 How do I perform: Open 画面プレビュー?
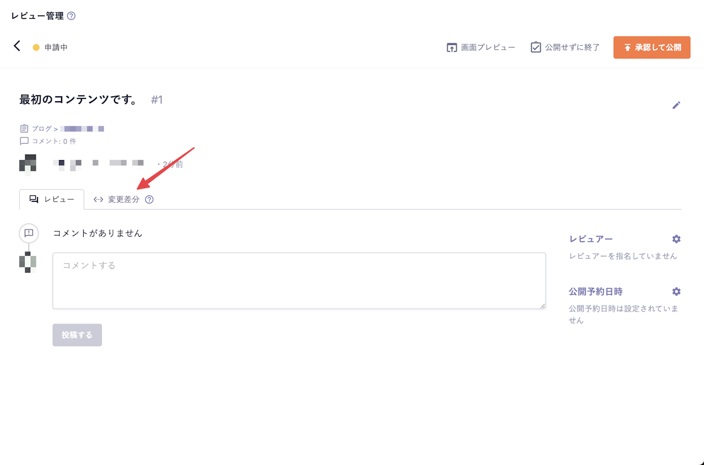480,47
